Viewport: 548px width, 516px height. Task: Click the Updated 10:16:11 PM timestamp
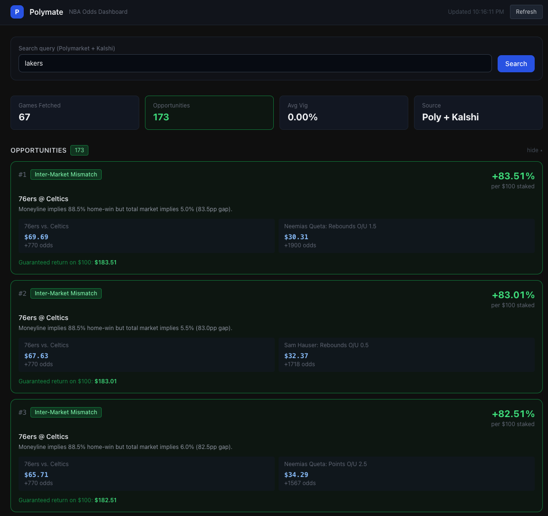[x=476, y=12]
